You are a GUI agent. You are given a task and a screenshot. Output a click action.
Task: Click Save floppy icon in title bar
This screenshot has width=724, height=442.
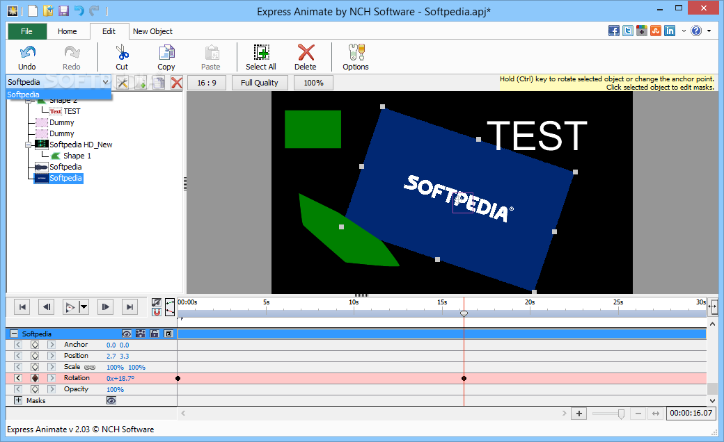pyautogui.click(x=63, y=10)
